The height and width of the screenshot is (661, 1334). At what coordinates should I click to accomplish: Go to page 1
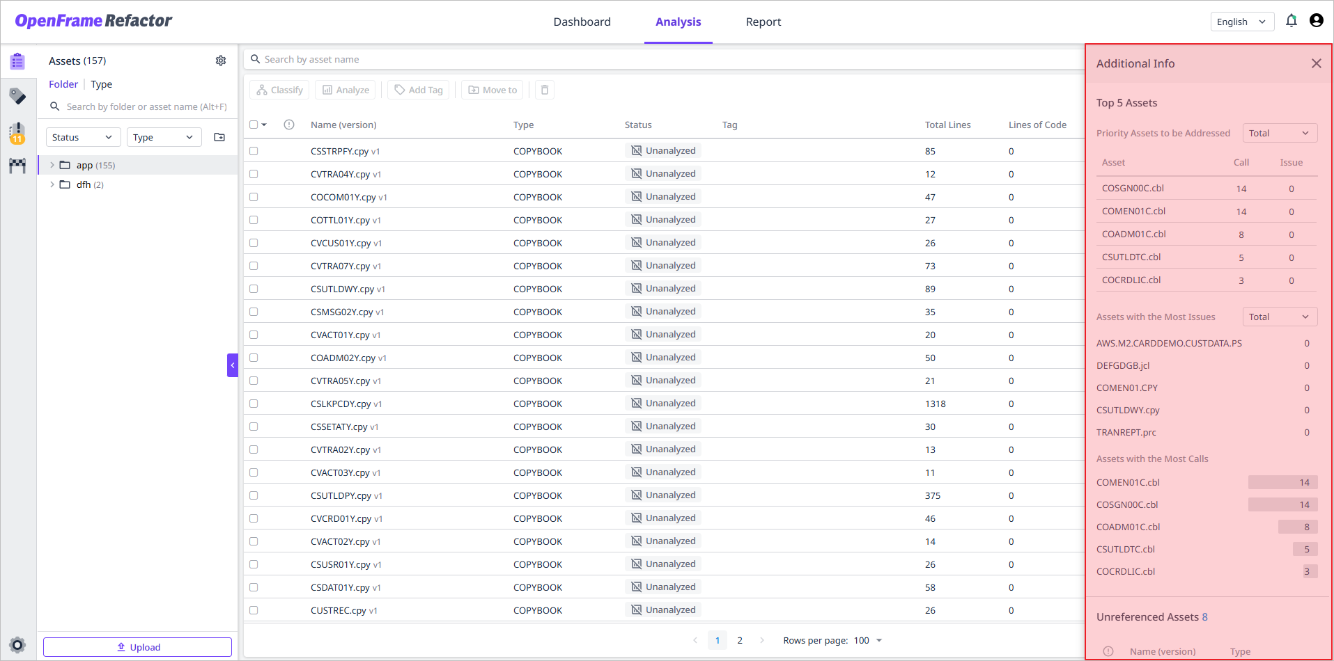718,640
